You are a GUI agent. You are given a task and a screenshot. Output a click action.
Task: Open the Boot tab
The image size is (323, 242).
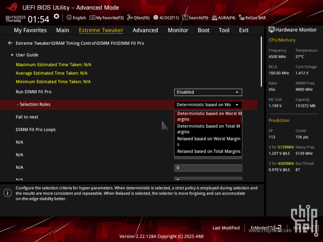pos(204,30)
